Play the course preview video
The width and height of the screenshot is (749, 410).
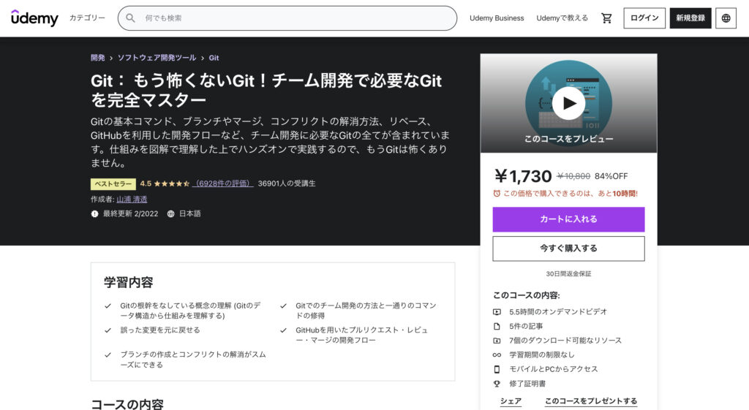[568, 103]
